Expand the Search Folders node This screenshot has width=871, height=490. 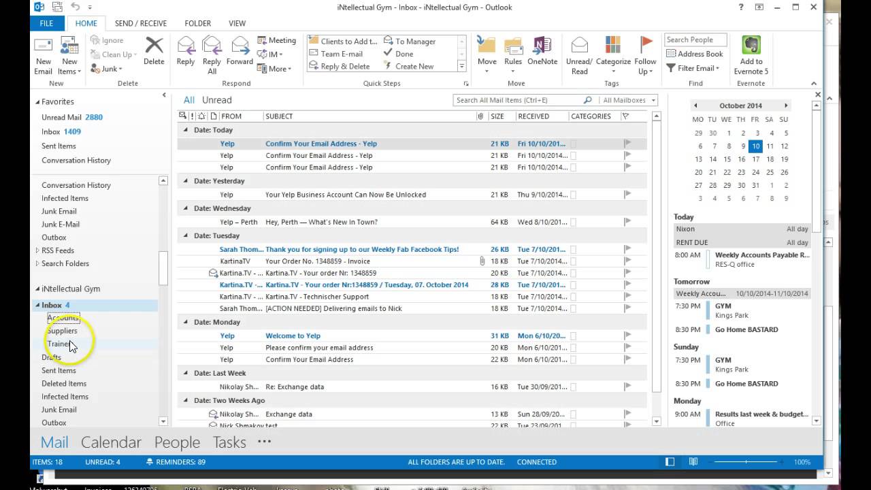37,263
